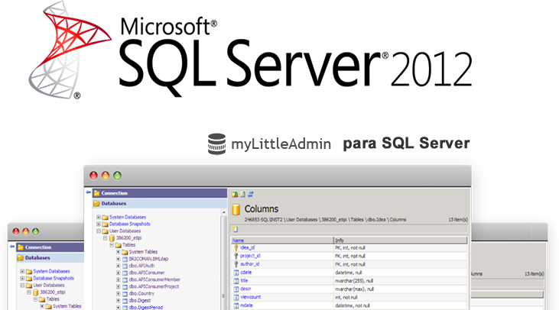This screenshot has height=310, width=559.
Task: Click the blue refresh icon above Columns
Action: point(250,194)
